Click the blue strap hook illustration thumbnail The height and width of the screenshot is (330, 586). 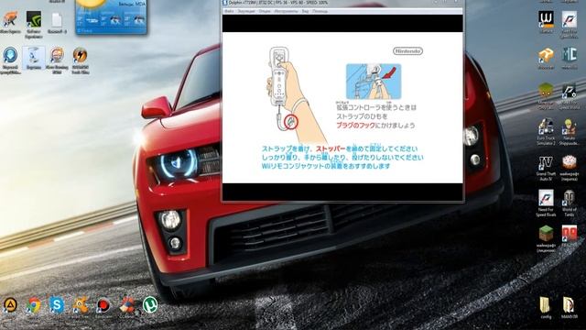coord(374,82)
